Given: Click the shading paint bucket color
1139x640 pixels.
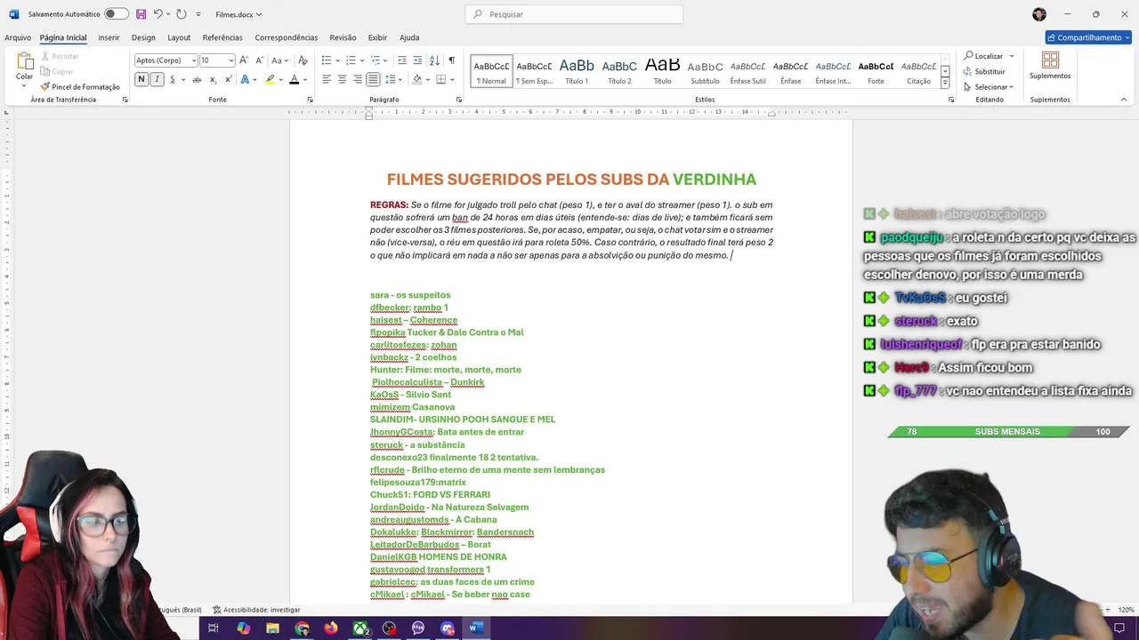Looking at the screenshot, I should (416, 79).
